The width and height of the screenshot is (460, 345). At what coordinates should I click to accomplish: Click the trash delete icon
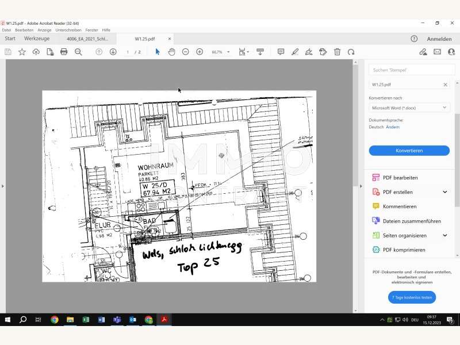point(337,52)
